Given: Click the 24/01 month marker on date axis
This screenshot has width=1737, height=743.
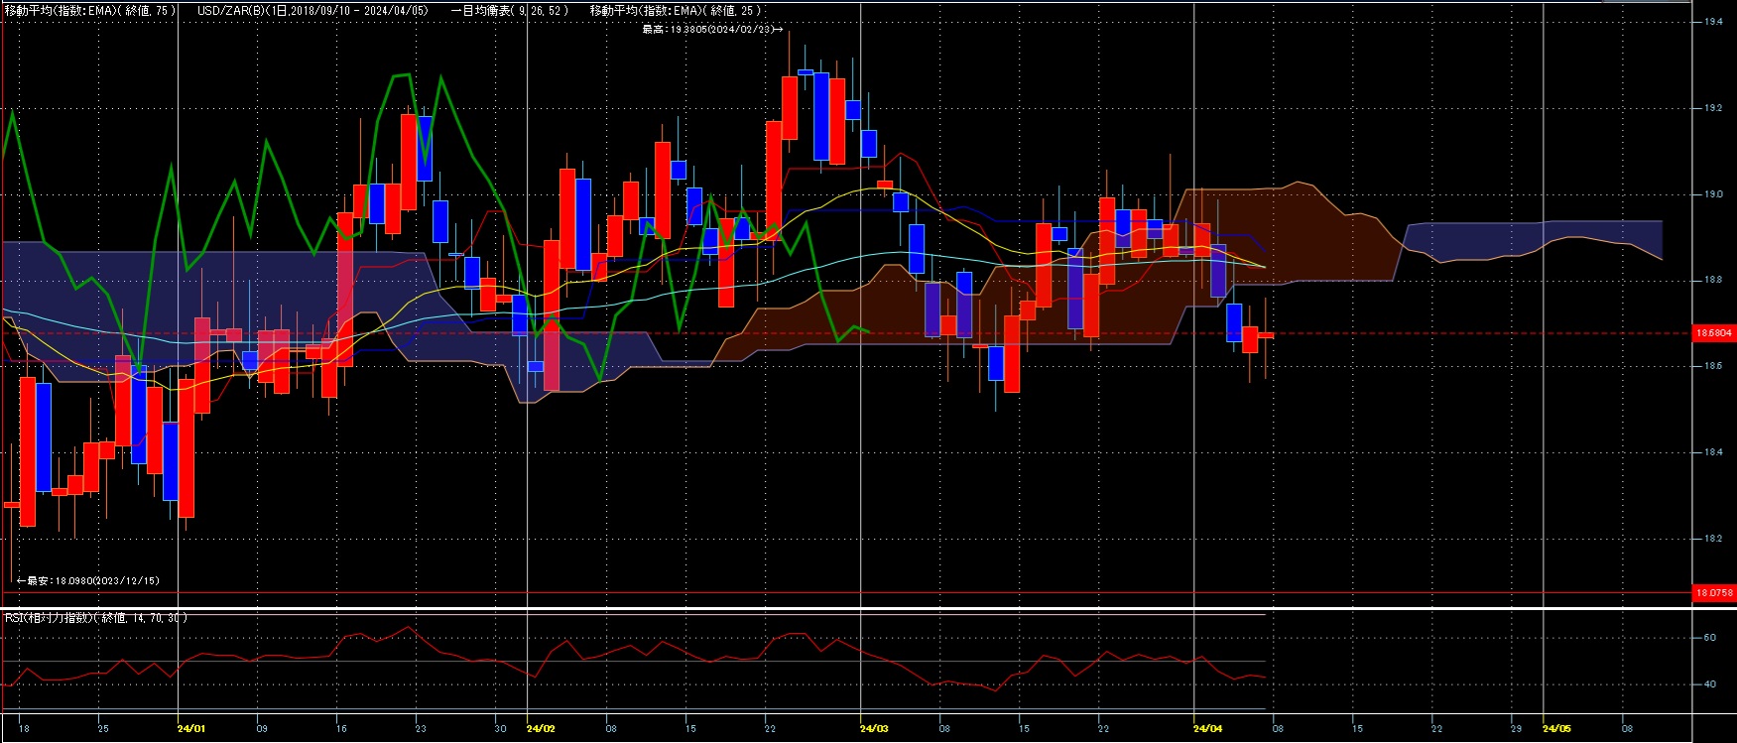Looking at the screenshot, I should (191, 729).
